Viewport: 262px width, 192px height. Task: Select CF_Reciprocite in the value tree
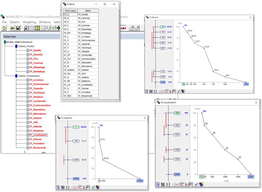37,148
